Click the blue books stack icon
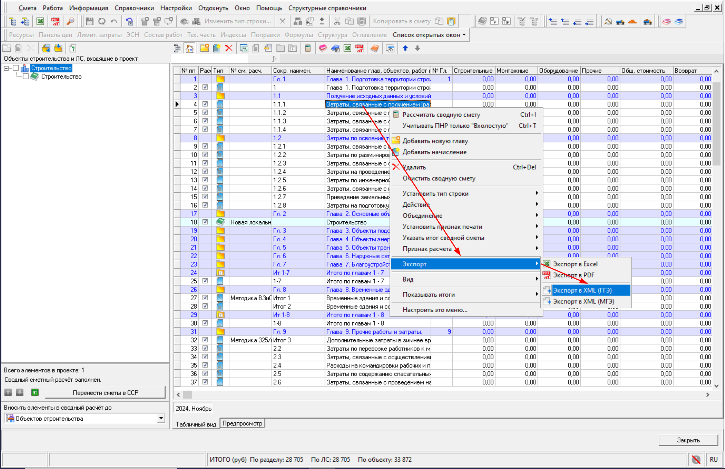The height and width of the screenshot is (469, 725). (679, 21)
